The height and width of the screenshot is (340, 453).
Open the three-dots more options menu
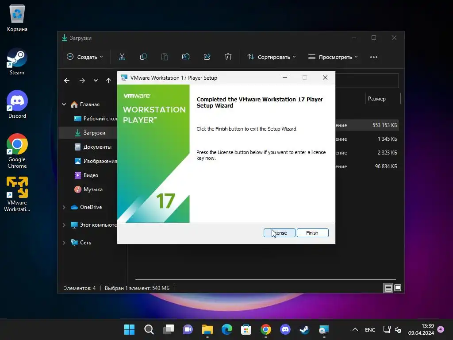point(373,57)
